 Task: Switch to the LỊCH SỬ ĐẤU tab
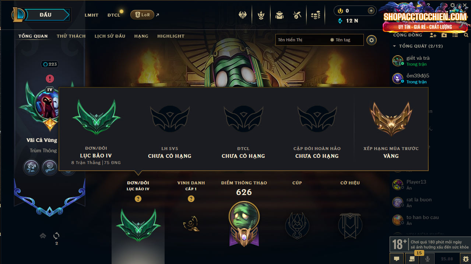[110, 36]
